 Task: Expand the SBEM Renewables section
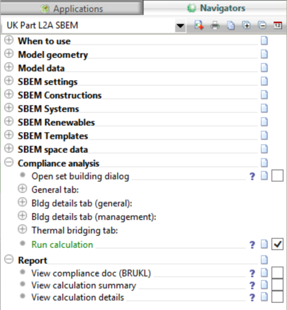(9, 121)
